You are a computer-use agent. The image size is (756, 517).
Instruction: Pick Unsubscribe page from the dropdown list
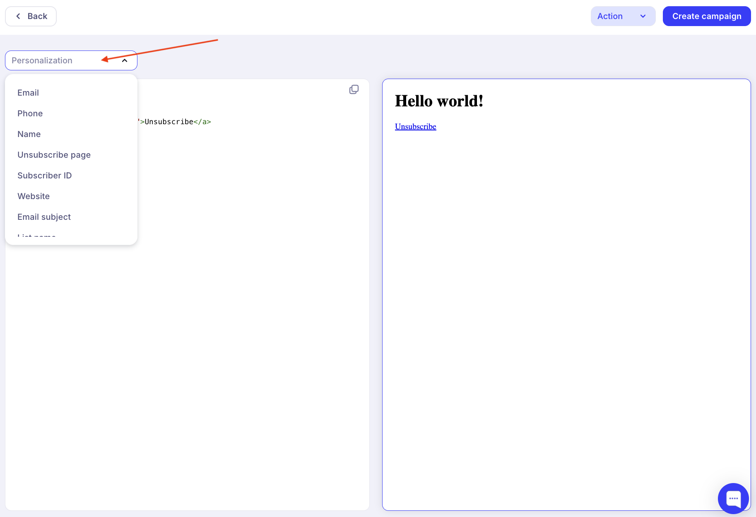[x=54, y=155]
